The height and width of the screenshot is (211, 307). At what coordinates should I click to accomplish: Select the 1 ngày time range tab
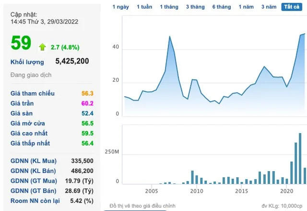(x=120, y=7)
